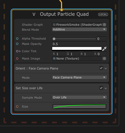Click the yellow flow input anchor at top
125x133 pixels.
[62, 10]
